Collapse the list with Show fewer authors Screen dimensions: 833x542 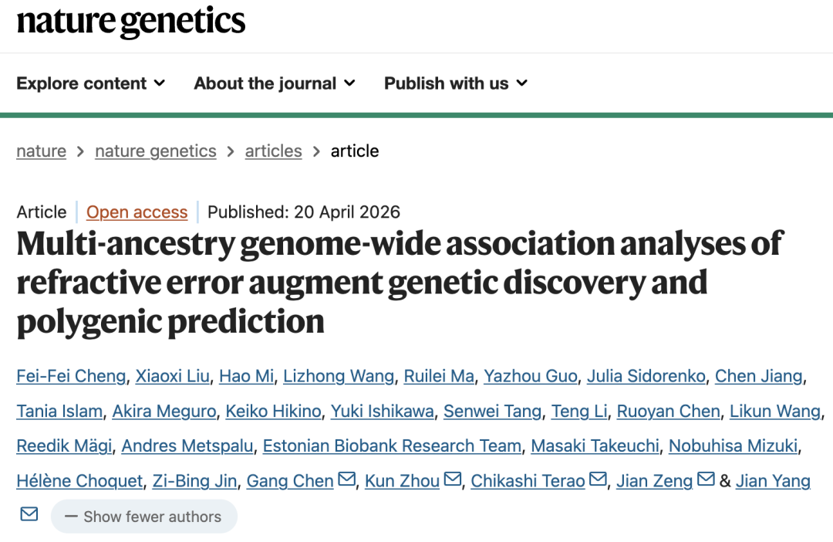144,517
